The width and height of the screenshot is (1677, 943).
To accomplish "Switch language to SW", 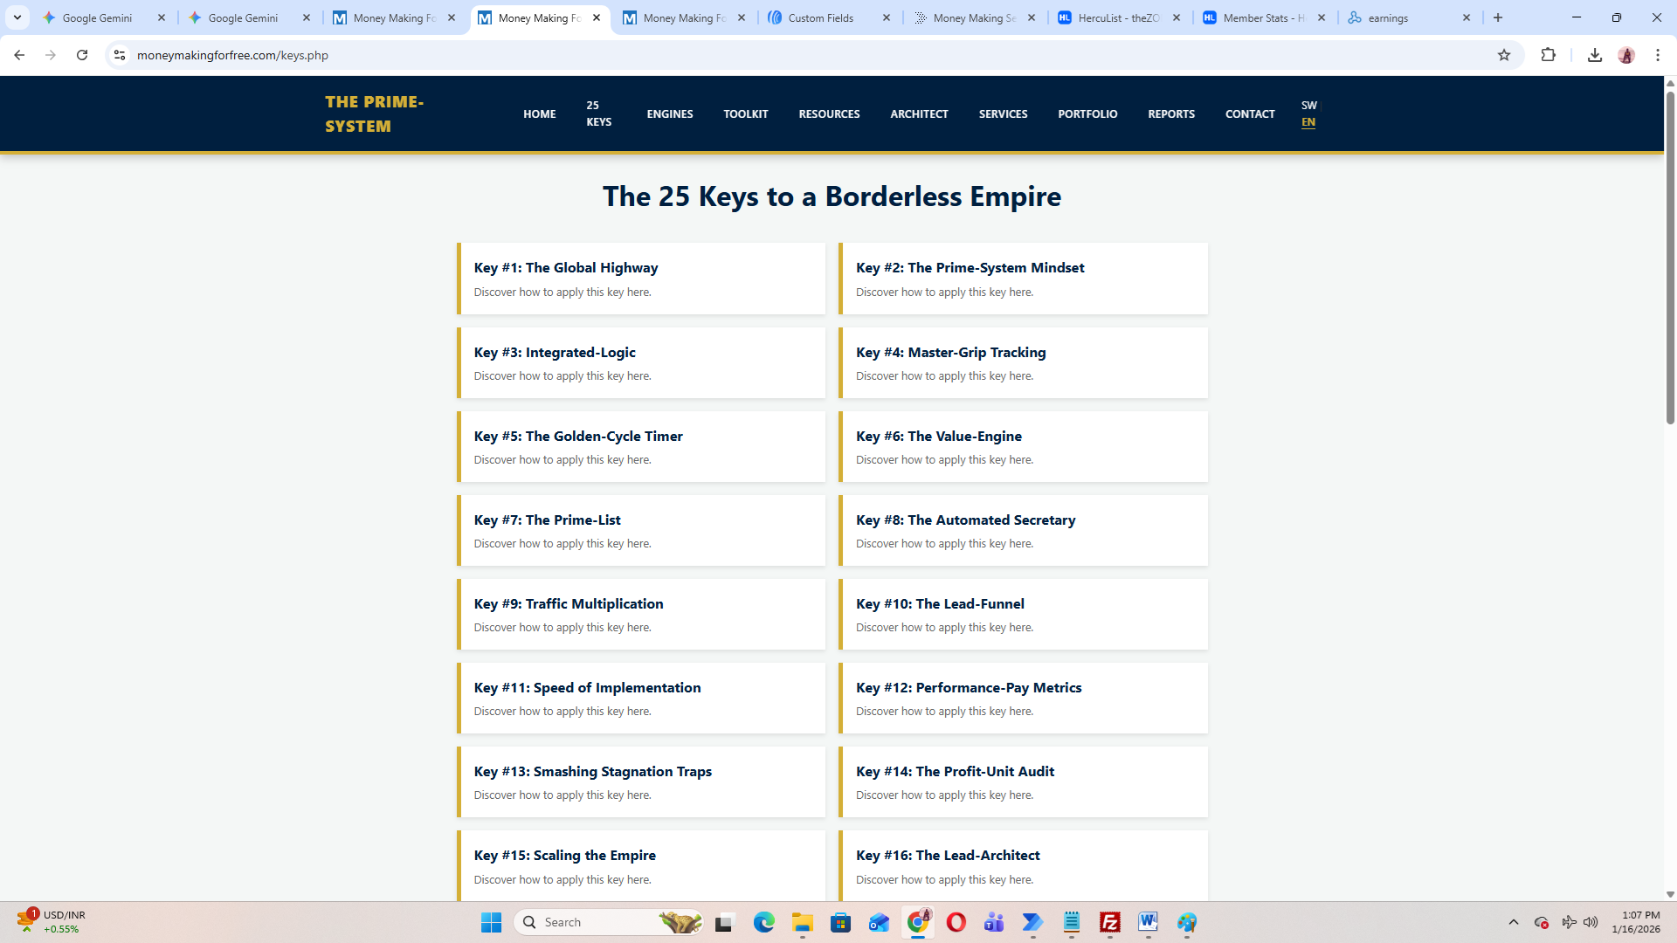I will (x=1308, y=106).
